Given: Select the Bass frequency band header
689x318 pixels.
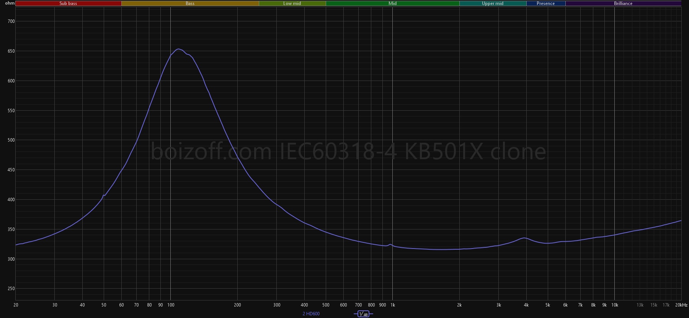Looking at the screenshot, I should click(190, 3).
